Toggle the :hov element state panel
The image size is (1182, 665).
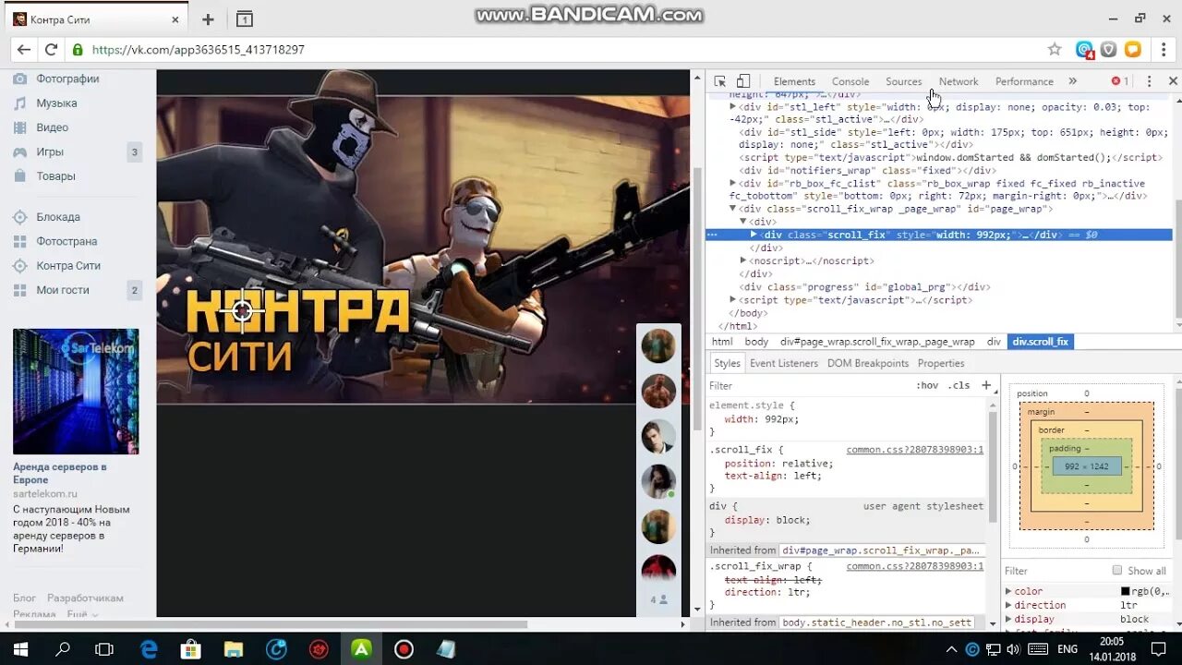(x=927, y=385)
